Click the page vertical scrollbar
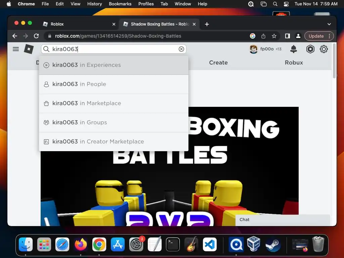The image size is (344, 258). (x=334, y=61)
